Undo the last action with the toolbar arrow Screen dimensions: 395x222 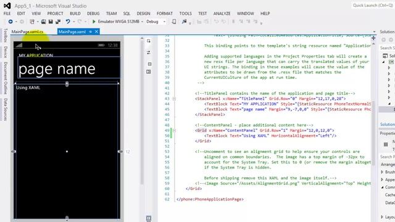[68, 22]
